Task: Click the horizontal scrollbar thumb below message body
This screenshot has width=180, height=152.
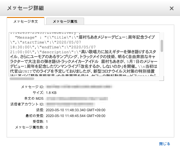Action: point(22,79)
